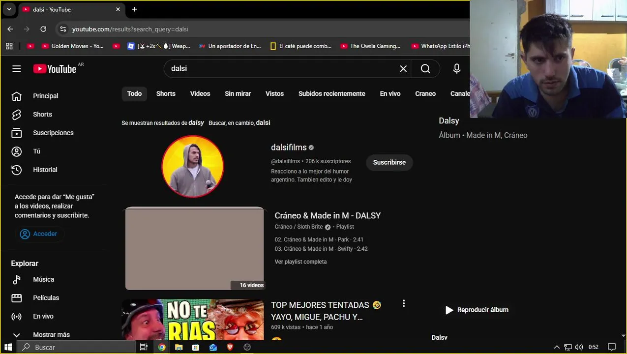Open the dalsifilms channel name
The width and height of the screenshot is (627, 354).
coord(289,147)
